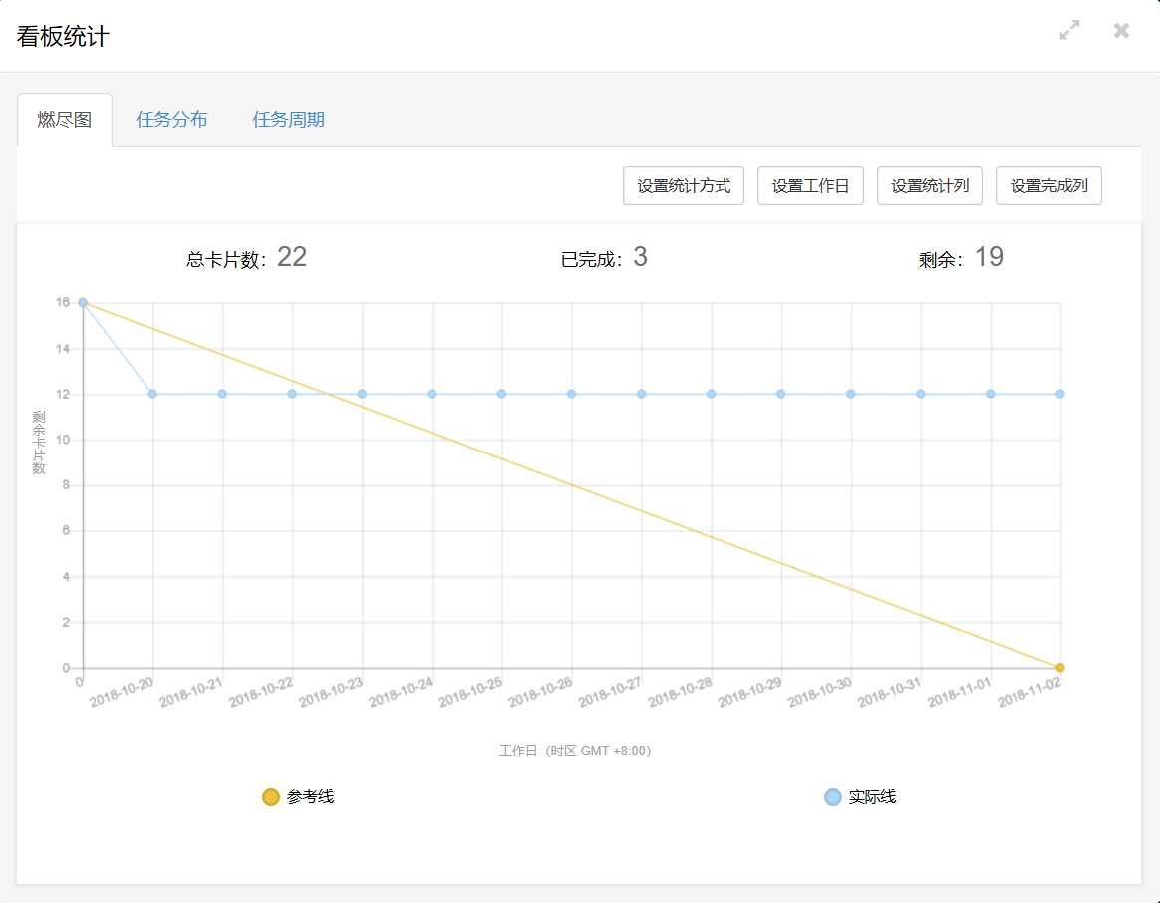
Task: Click the actual-line data point at 2018-10-31
Action: tap(920, 394)
